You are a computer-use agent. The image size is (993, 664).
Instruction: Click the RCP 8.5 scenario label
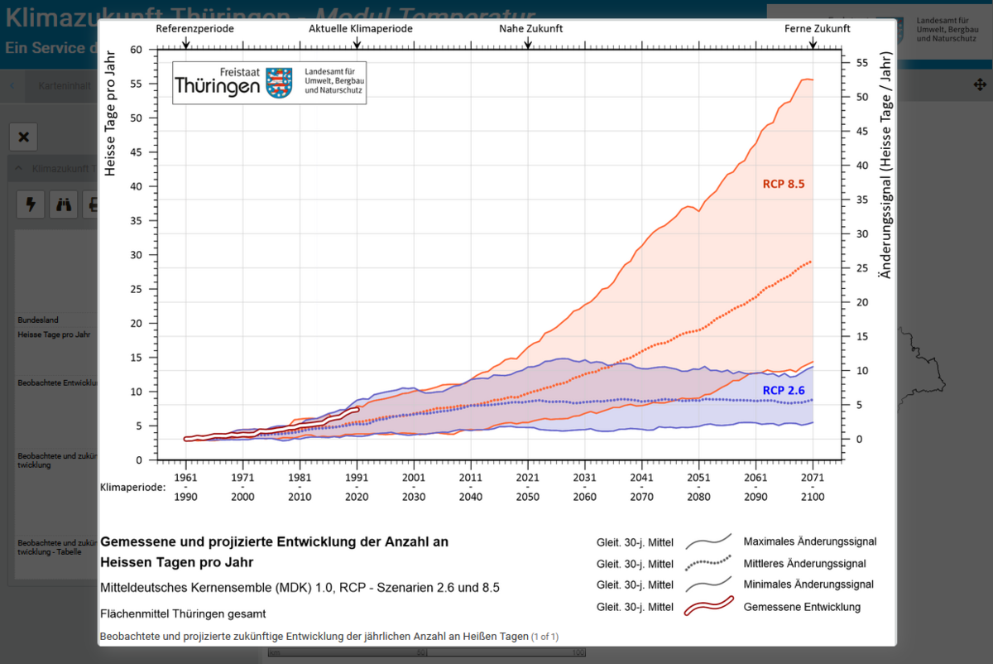click(x=784, y=184)
